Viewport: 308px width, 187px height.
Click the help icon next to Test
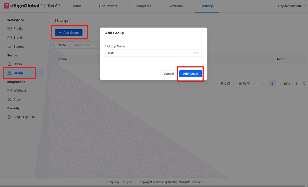click(57, 6)
